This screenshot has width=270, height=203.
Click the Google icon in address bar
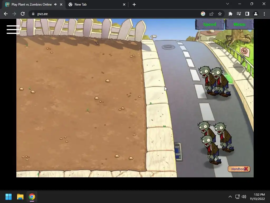203,14
